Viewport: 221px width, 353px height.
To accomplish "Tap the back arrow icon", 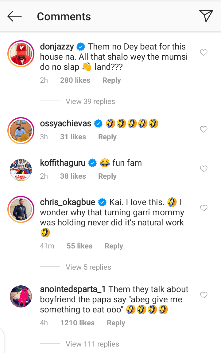I will click(x=14, y=16).
